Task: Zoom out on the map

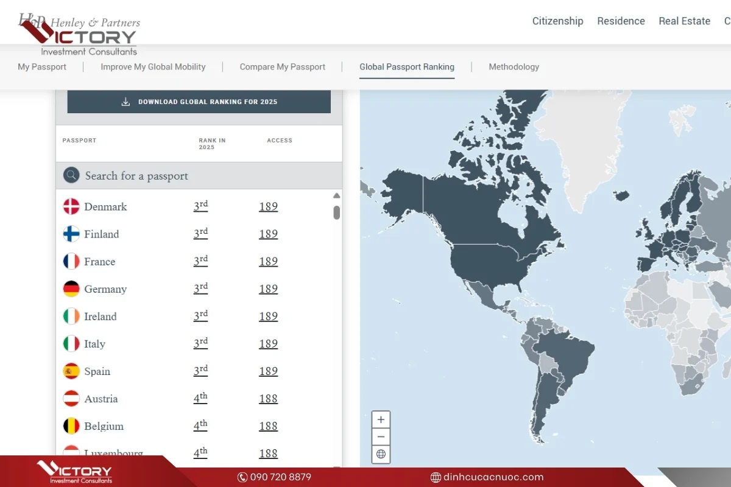Action: pyautogui.click(x=381, y=436)
